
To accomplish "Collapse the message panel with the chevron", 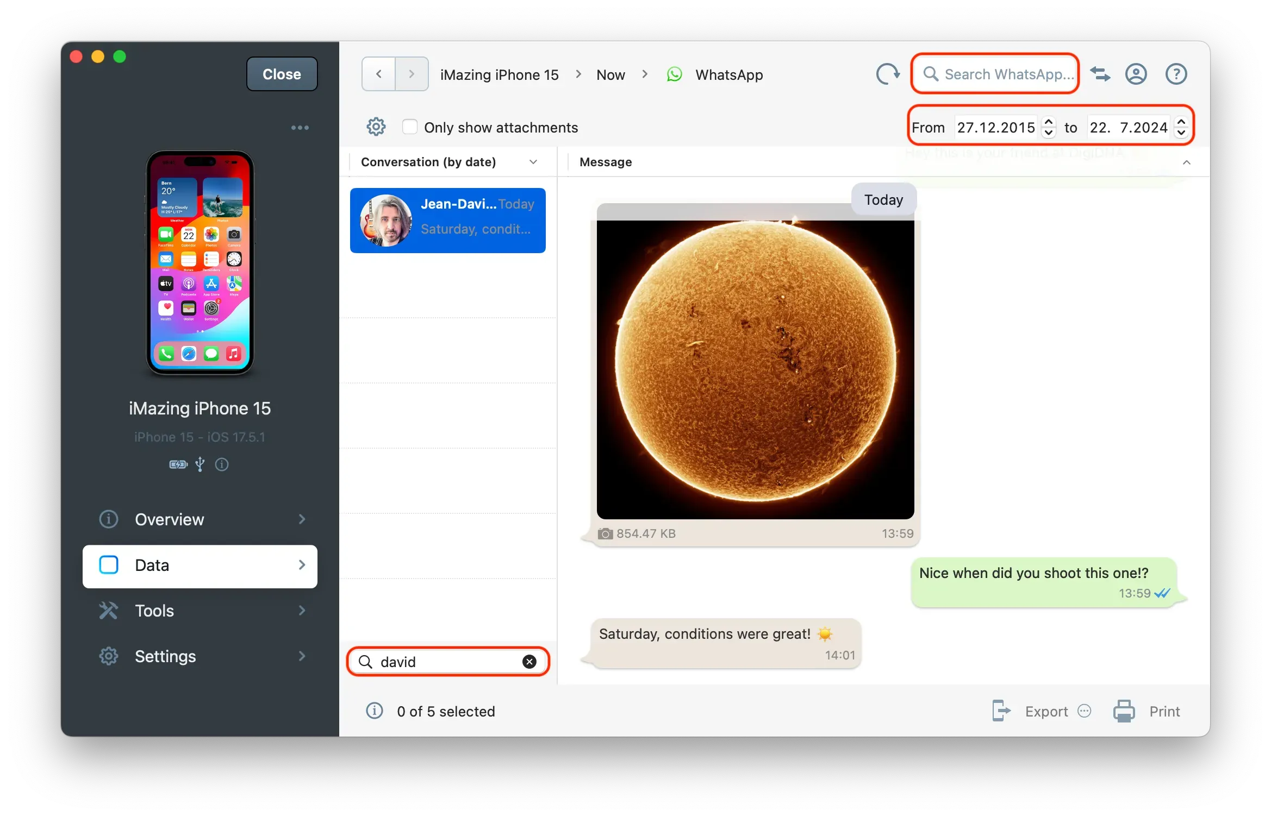I will (x=1187, y=162).
